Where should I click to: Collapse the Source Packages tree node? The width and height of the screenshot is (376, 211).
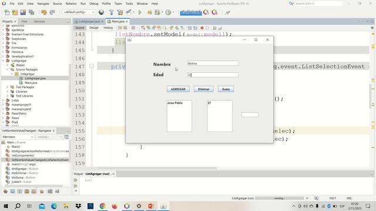(x=8, y=69)
